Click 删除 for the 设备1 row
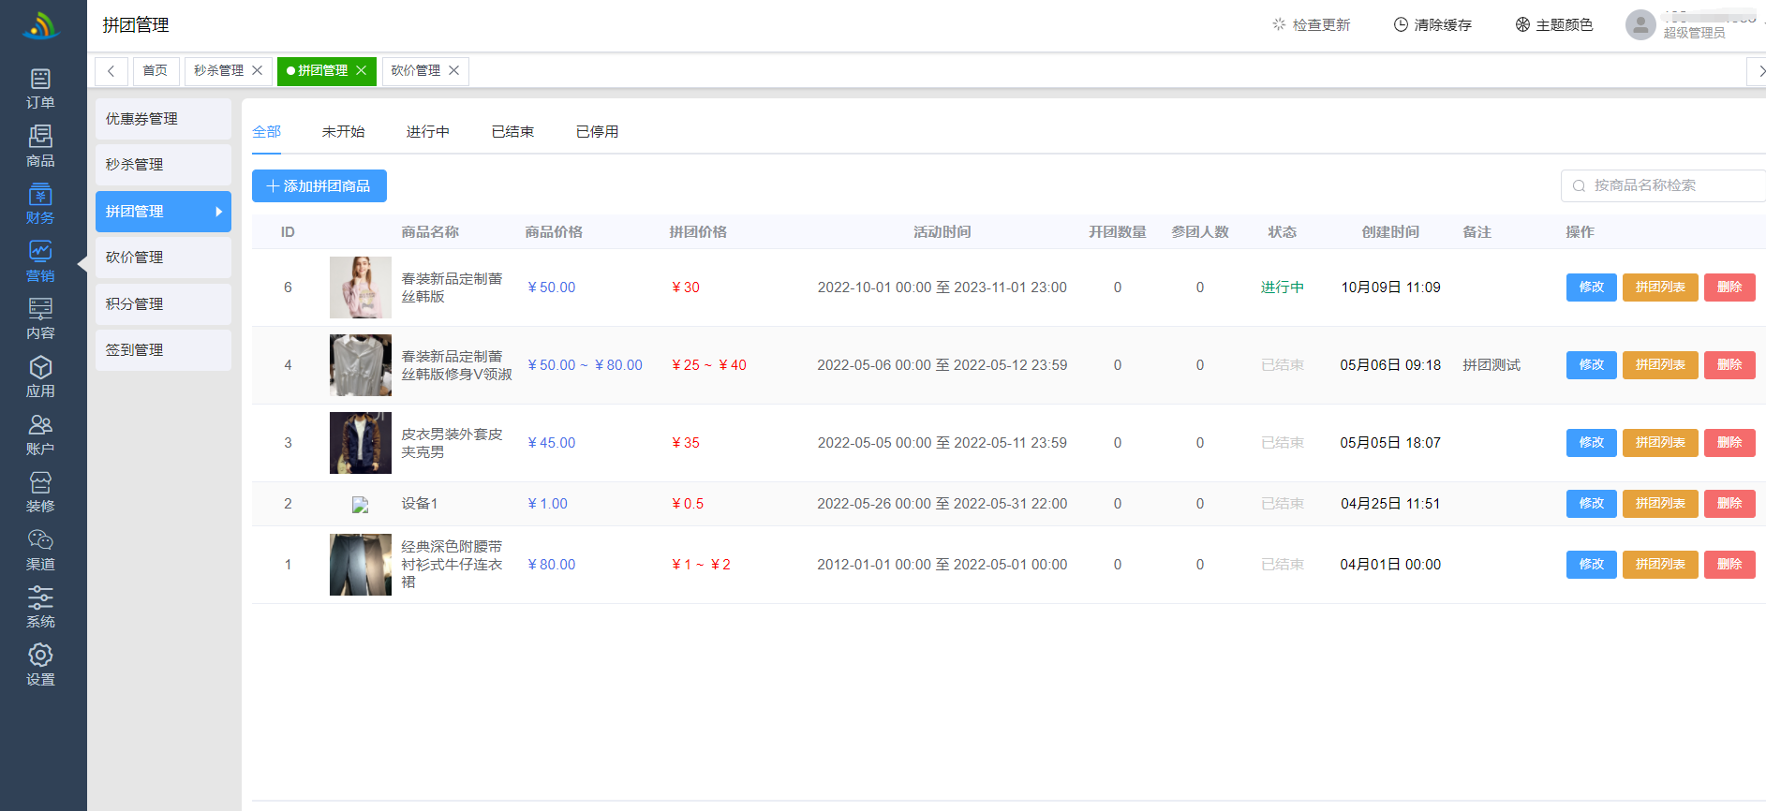This screenshot has width=1766, height=811. (x=1729, y=504)
